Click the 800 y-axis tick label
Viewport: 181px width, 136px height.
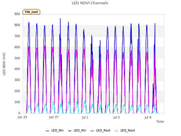point(17,25)
